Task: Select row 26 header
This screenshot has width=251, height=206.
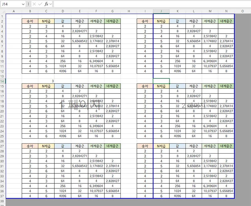Action: click(x=3, y=141)
